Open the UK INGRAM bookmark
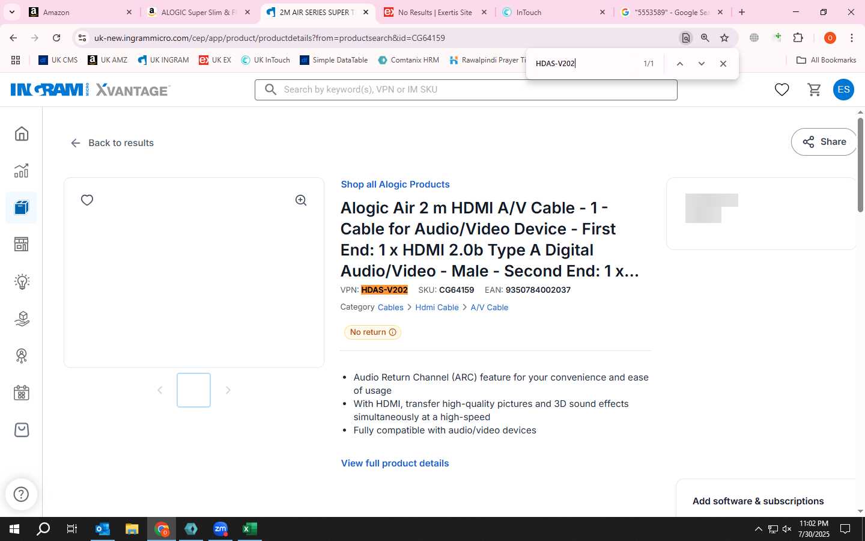 pyautogui.click(x=163, y=60)
